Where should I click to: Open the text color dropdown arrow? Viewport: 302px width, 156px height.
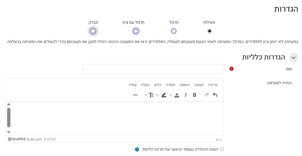click(170, 95)
